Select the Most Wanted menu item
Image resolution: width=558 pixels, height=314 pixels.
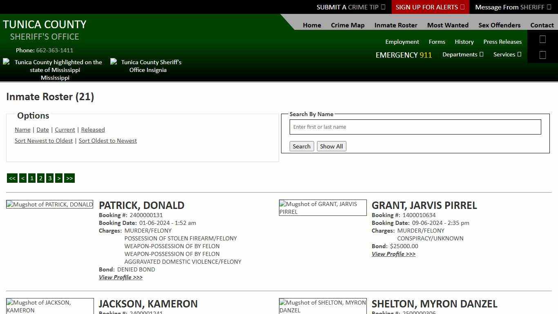tap(448, 25)
